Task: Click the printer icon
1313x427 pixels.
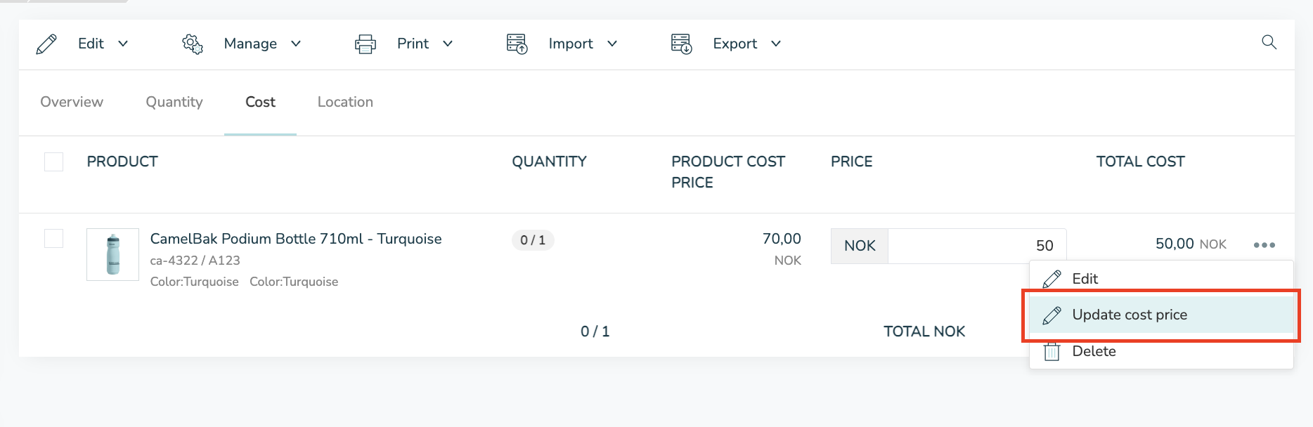Action: point(366,44)
